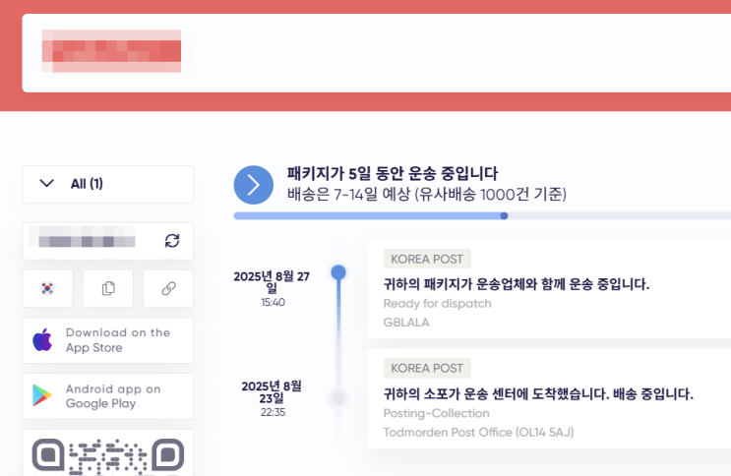The width and height of the screenshot is (731, 476).
Task: Click the blurred tracking number field
Action: coord(87,237)
